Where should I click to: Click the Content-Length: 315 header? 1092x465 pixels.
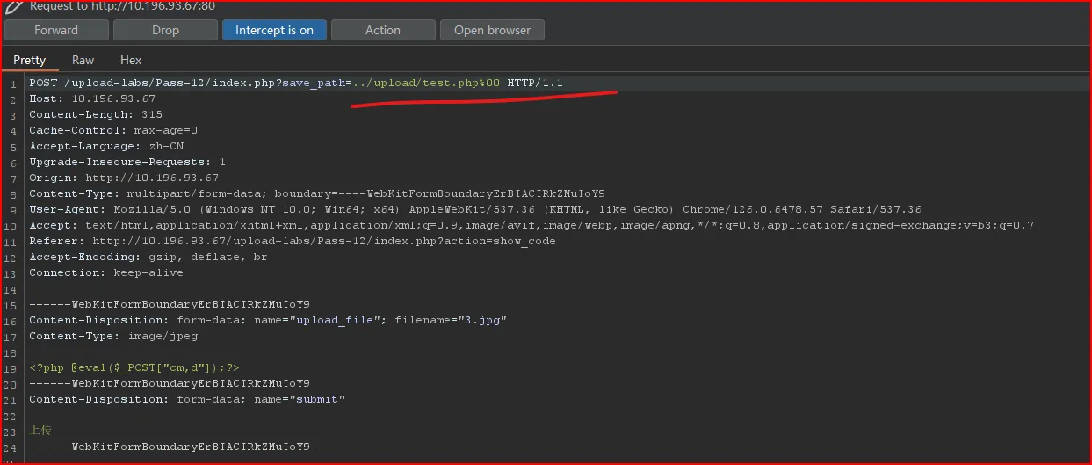tap(96, 114)
